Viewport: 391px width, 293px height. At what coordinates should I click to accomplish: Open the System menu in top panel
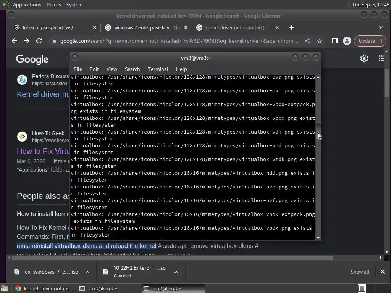[x=74, y=5]
